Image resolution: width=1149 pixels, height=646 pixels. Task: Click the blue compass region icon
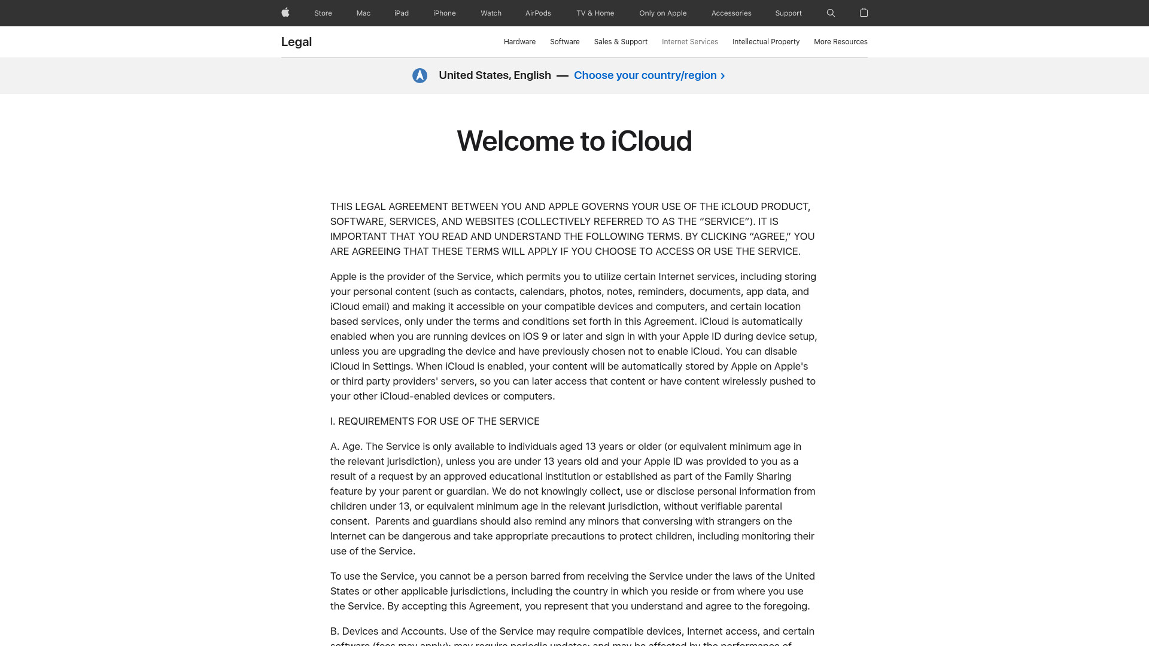tap(420, 75)
